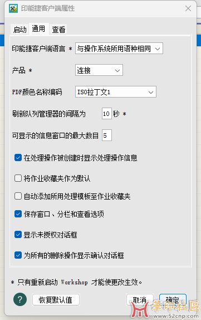Image resolution: width=201 pixels, height=320 pixels.
Task: Uncheck 在处理操作被创建时显示处理操作信息 checkbox
Action: [x=18, y=158]
